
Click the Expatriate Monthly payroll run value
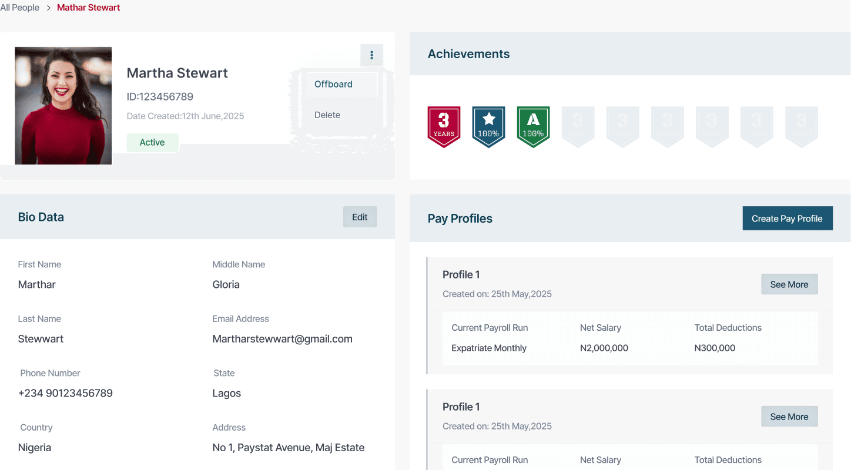488,348
